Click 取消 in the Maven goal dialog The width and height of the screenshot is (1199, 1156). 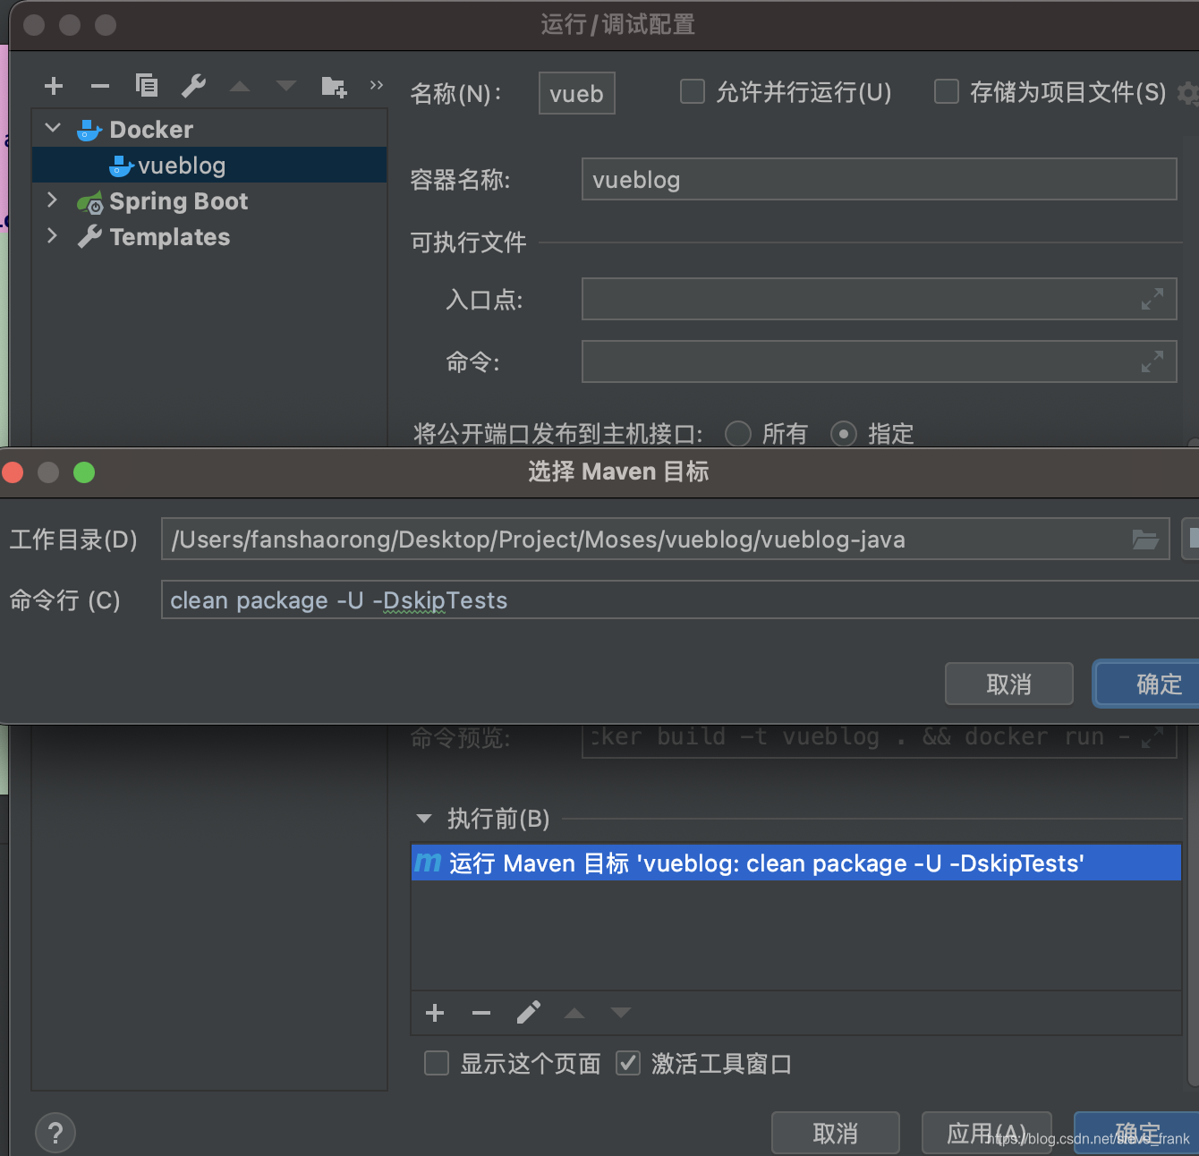1009,684
